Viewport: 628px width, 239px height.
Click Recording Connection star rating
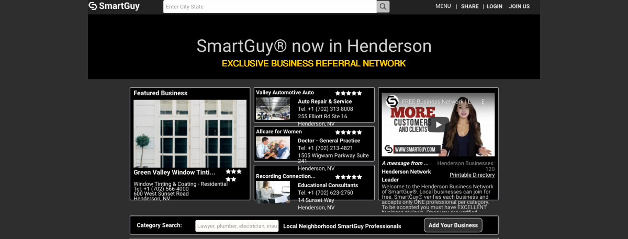349,177
